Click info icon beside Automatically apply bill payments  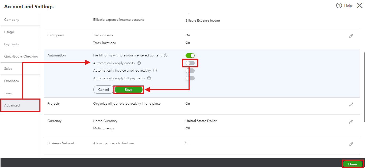click(x=149, y=78)
